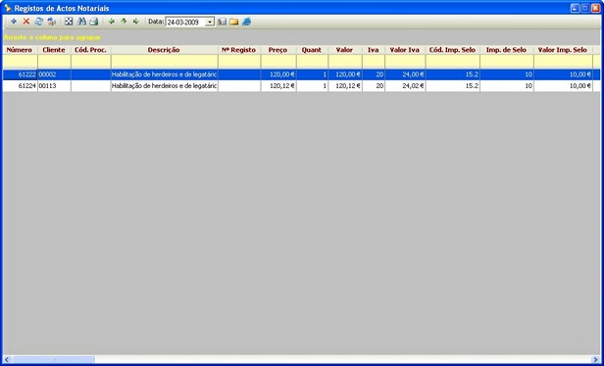The image size is (604, 366).
Task: Sort by the Número column header
Action: point(20,50)
